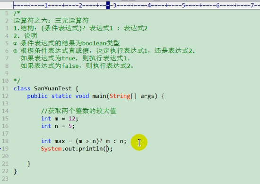Click line number 11 in the gutter

pyautogui.click(x=5, y=88)
